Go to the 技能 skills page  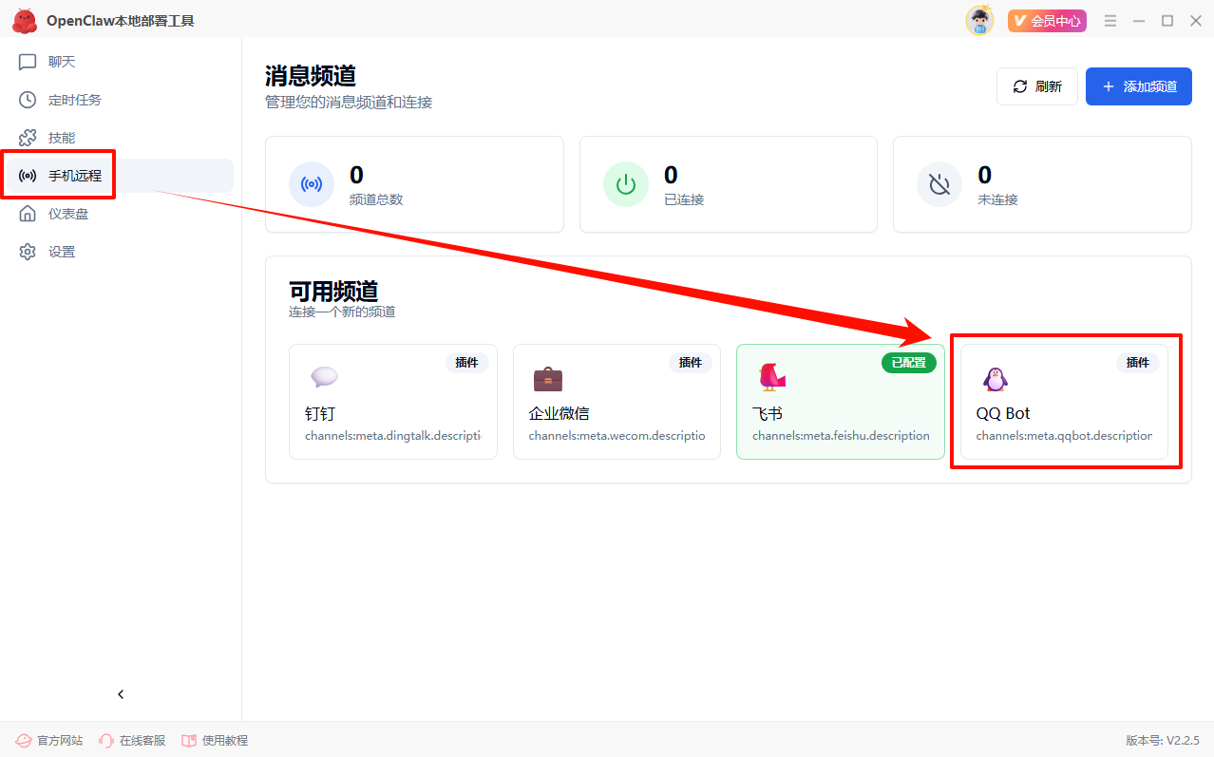click(x=61, y=138)
